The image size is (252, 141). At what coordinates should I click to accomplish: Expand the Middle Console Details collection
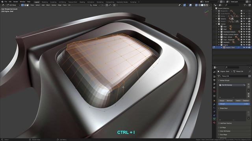tap(219, 34)
